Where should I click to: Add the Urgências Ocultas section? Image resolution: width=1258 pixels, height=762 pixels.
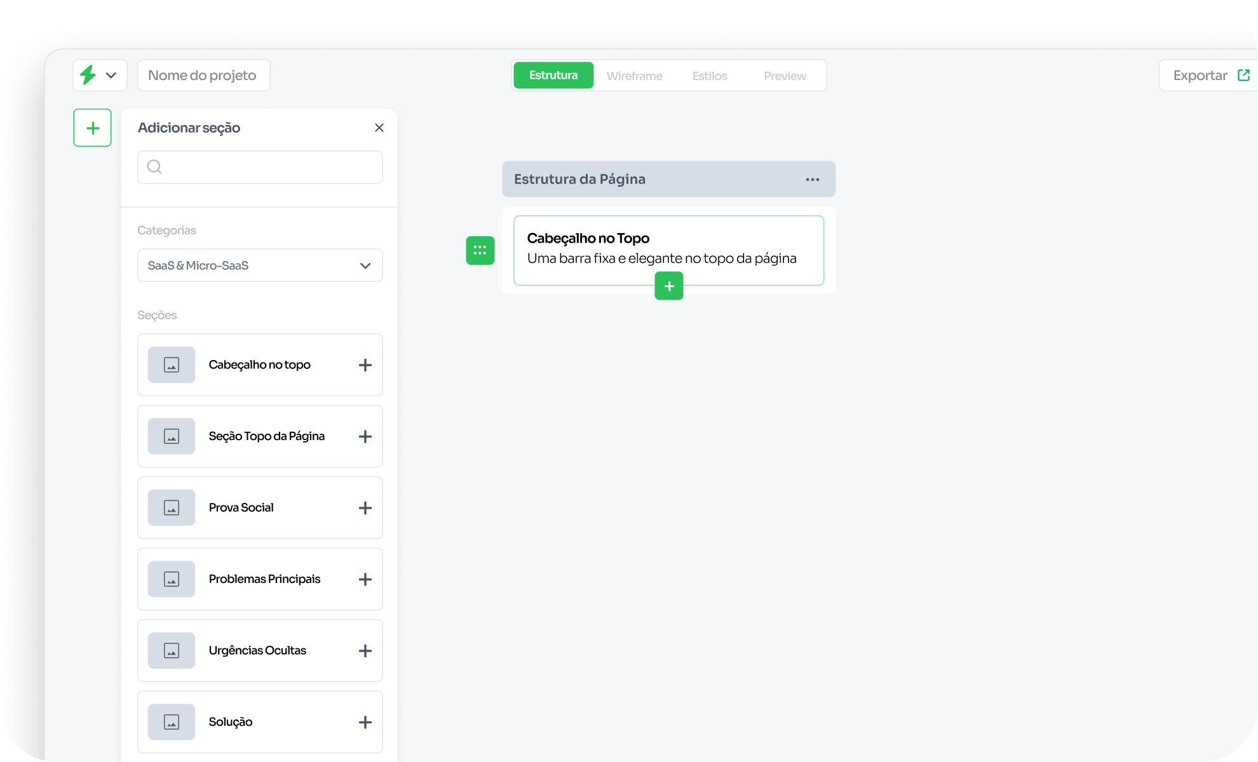[x=365, y=651]
